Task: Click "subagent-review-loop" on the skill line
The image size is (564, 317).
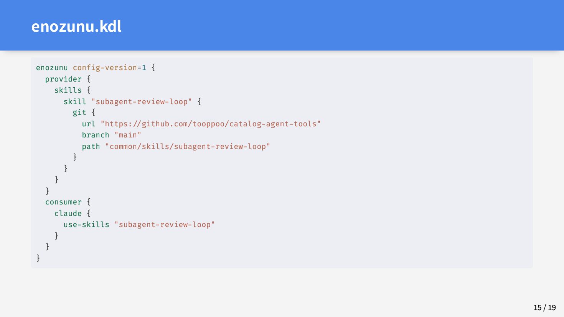Action: 142,101
